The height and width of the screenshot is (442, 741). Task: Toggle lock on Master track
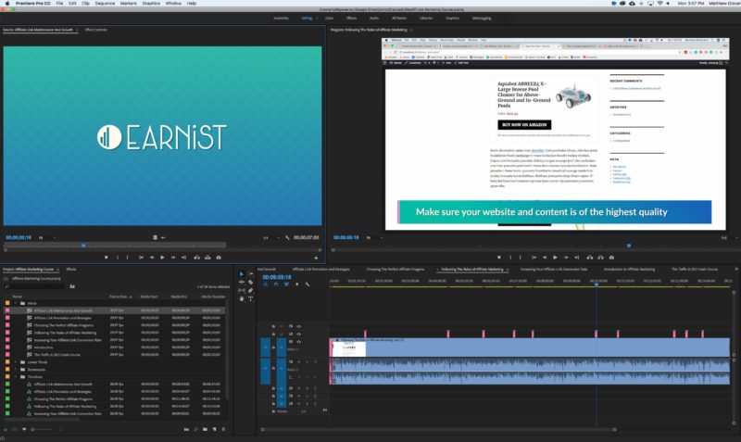coord(273,411)
